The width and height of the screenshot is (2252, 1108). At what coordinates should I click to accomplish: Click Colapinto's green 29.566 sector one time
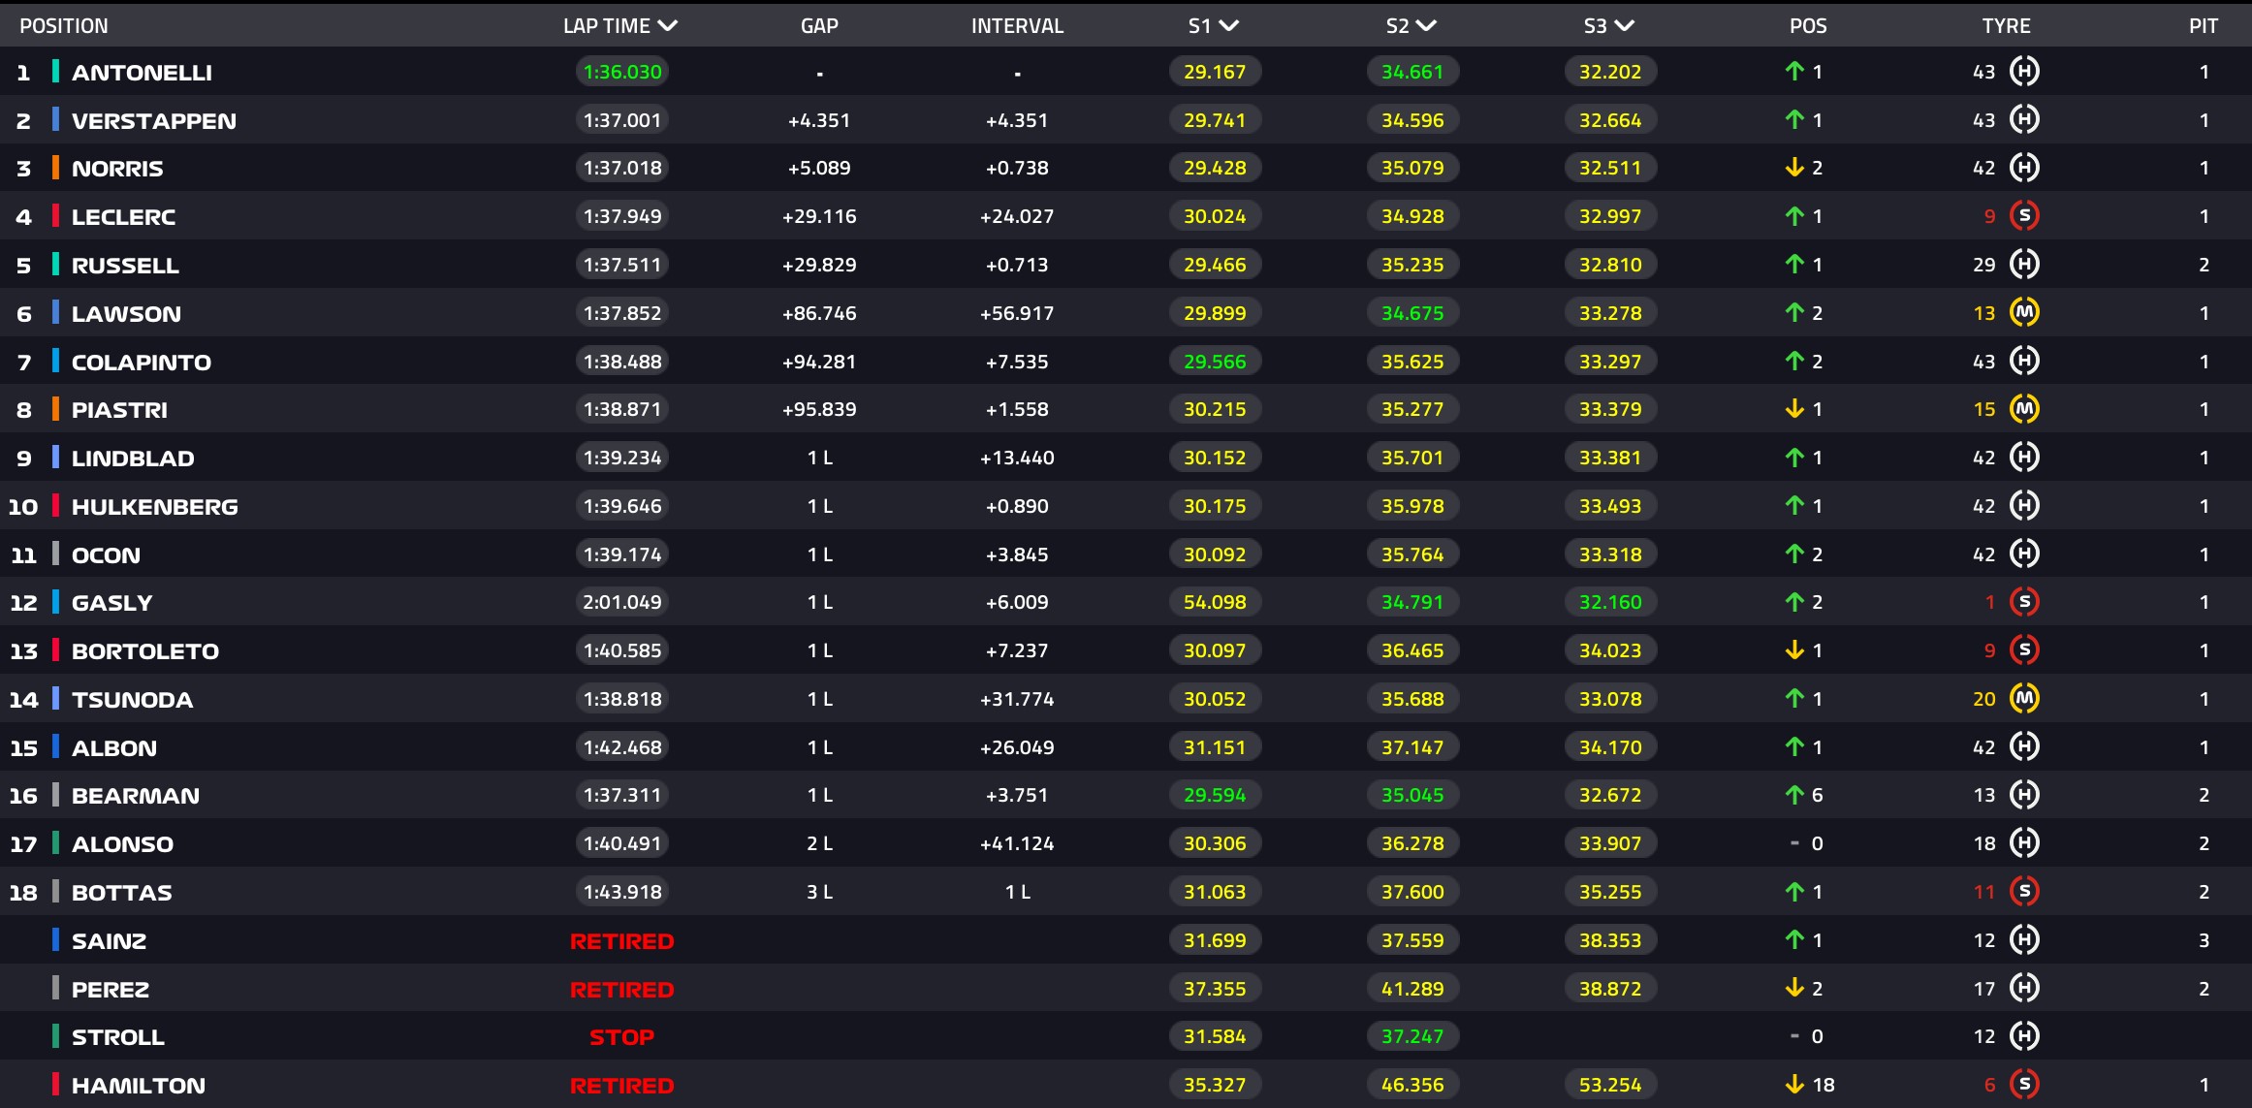tap(1215, 362)
